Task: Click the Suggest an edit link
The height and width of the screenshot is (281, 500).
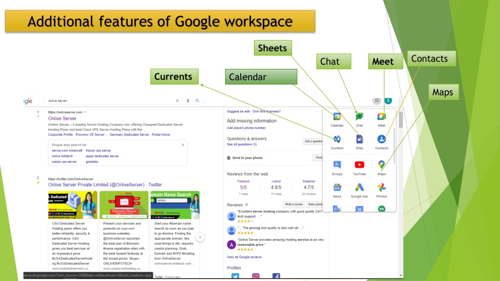Action: click(238, 112)
